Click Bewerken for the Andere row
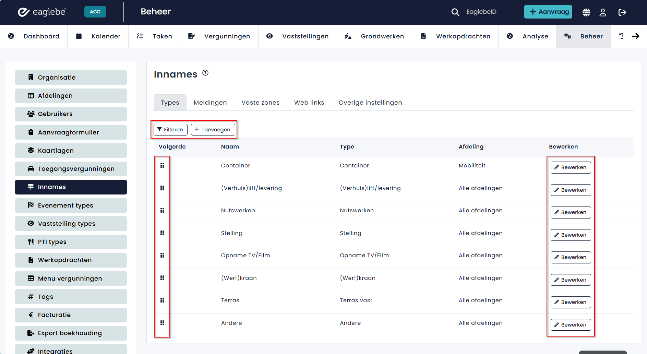 click(x=571, y=325)
